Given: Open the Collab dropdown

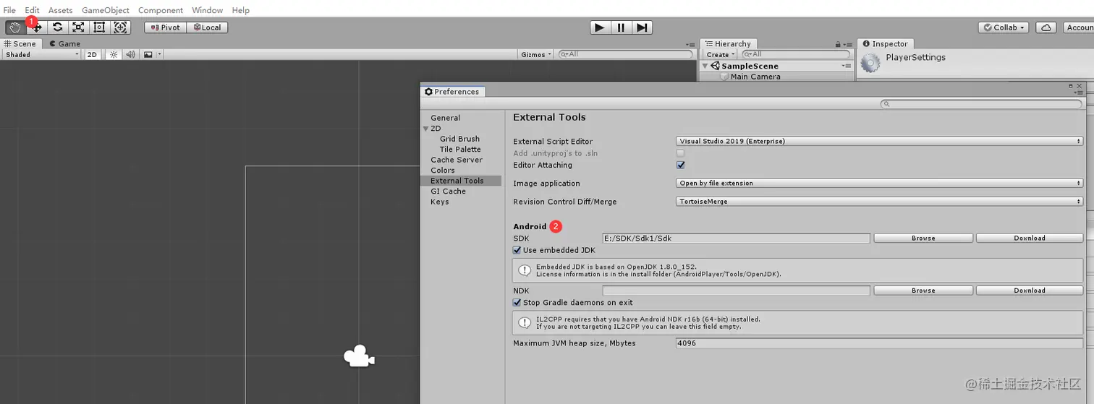Looking at the screenshot, I should coord(1004,27).
